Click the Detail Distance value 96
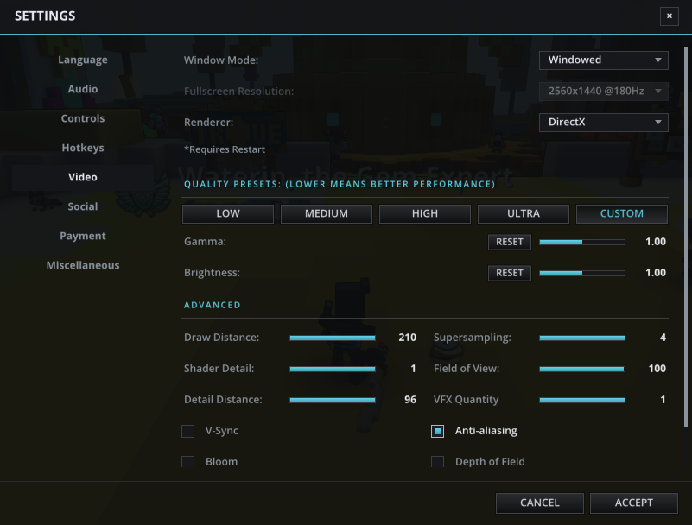 410,400
